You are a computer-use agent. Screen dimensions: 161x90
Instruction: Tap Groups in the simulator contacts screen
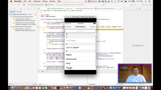click(68, 27)
